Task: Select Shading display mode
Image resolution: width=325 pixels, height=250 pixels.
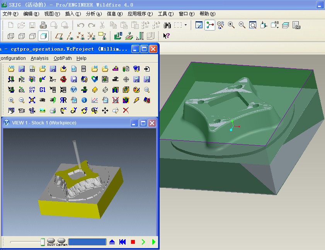Action: tap(43, 36)
